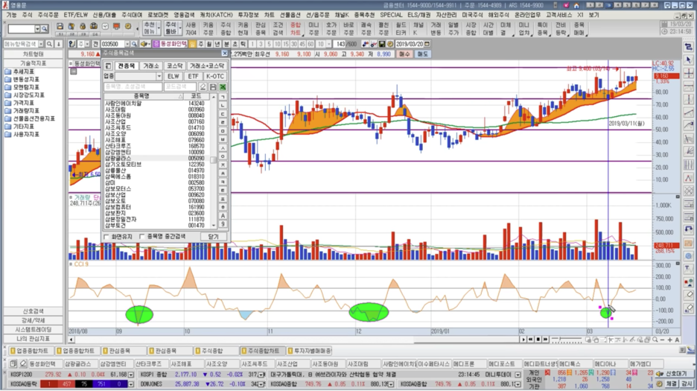Click the 매도 sell button
Image resolution: width=697 pixels, height=391 pixels.
[422, 54]
